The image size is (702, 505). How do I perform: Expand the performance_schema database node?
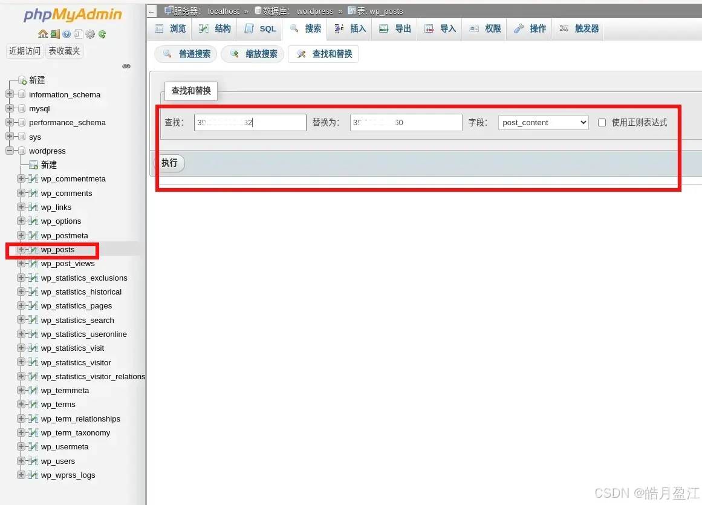coord(10,122)
